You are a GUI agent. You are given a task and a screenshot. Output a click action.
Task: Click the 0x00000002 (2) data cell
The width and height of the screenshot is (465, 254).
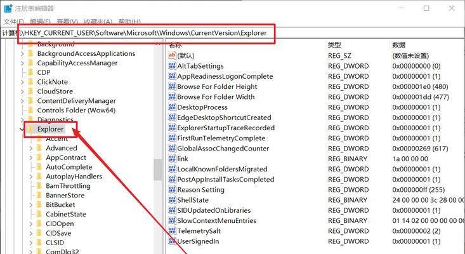pyautogui.click(x=416, y=231)
